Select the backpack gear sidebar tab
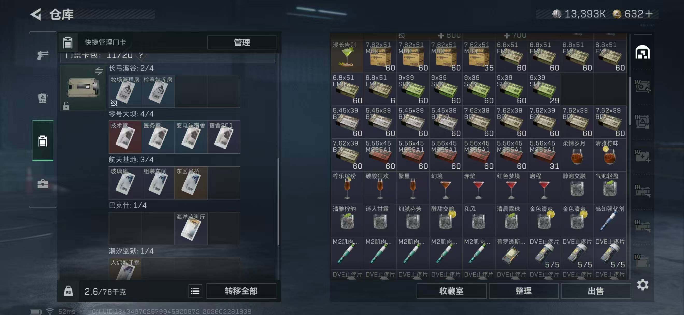The image size is (684, 315). pos(43,98)
